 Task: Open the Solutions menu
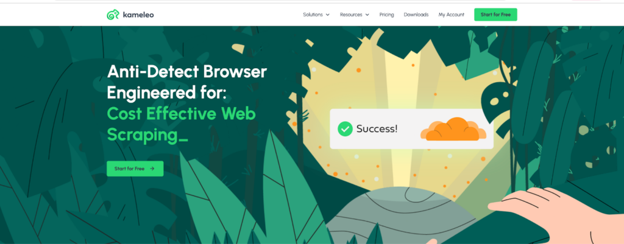click(x=316, y=15)
